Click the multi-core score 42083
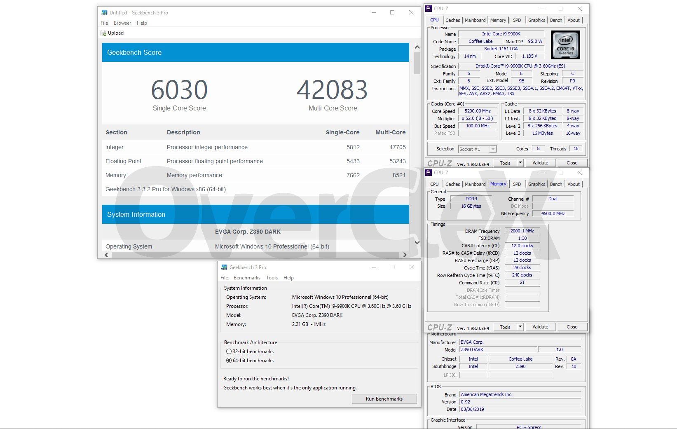This screenshot has height=429, width=677. coord(332,90)
